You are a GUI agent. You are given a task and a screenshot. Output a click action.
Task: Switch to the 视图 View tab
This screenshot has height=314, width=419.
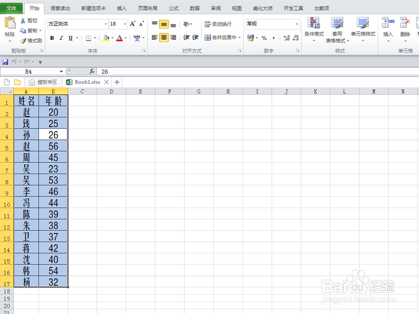click(x=237, y=8)
